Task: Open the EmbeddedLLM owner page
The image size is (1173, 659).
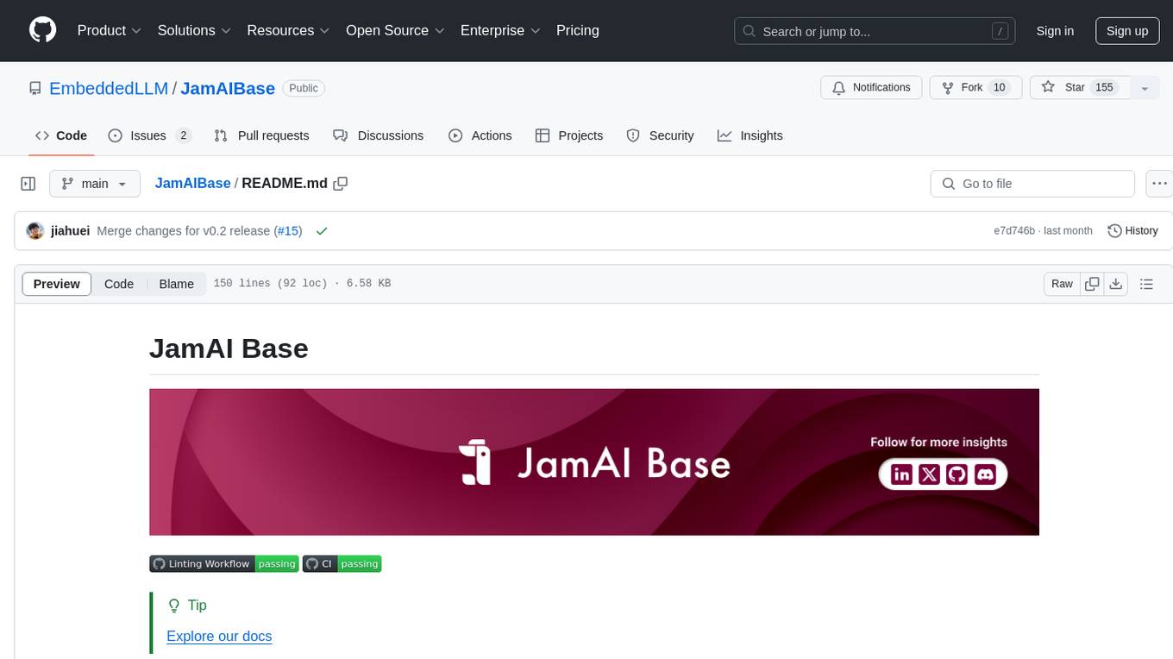Action: click(109, 88)
